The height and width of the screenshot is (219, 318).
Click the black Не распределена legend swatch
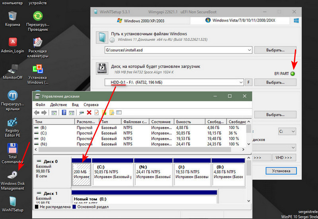(x=37, y=207)
